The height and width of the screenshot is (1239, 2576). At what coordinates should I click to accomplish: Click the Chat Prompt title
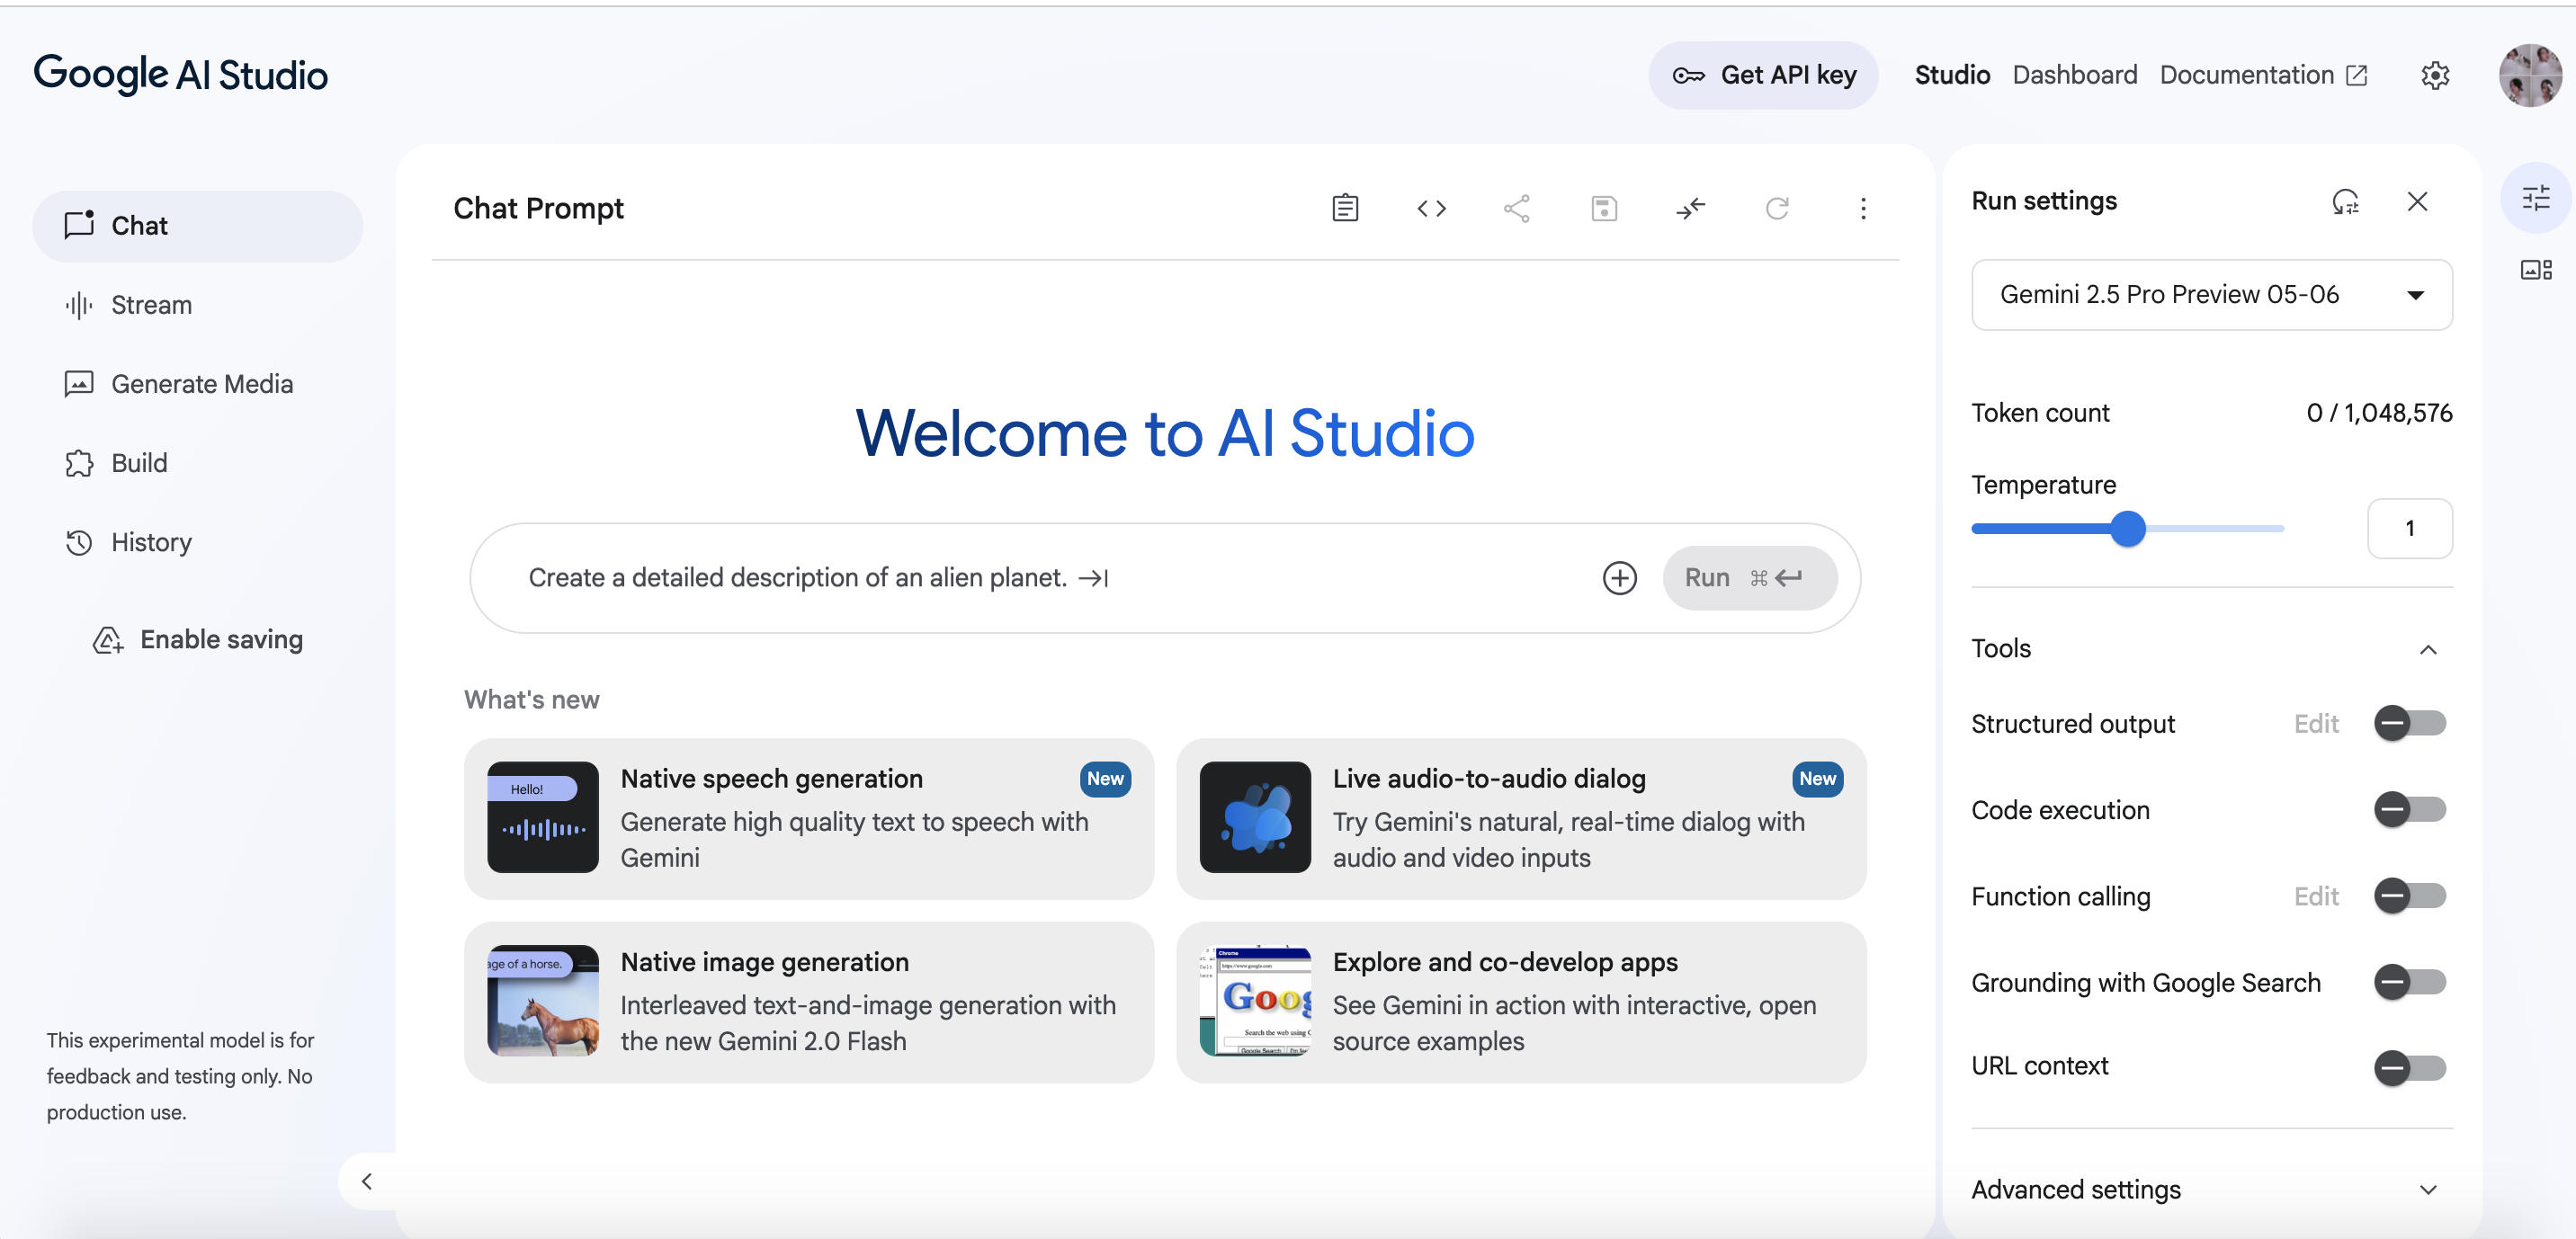click(x=538, y=208)
